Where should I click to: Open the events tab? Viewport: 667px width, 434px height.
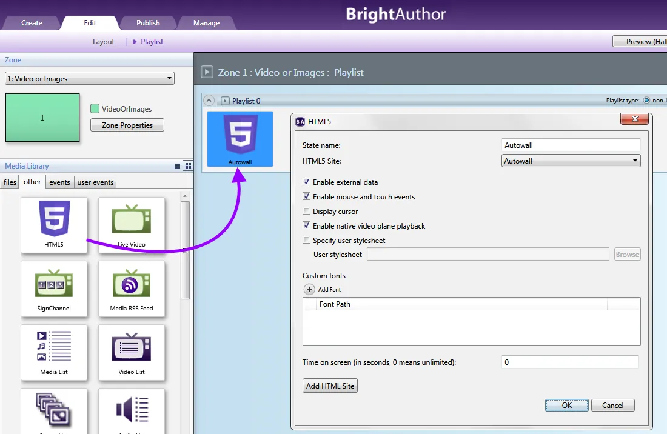click(59, 182)
